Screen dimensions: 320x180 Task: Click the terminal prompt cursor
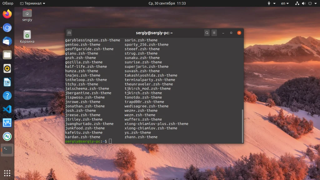110,141
